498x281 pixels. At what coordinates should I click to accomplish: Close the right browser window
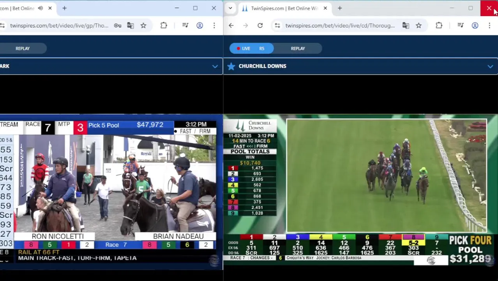(x=489, y=8)
